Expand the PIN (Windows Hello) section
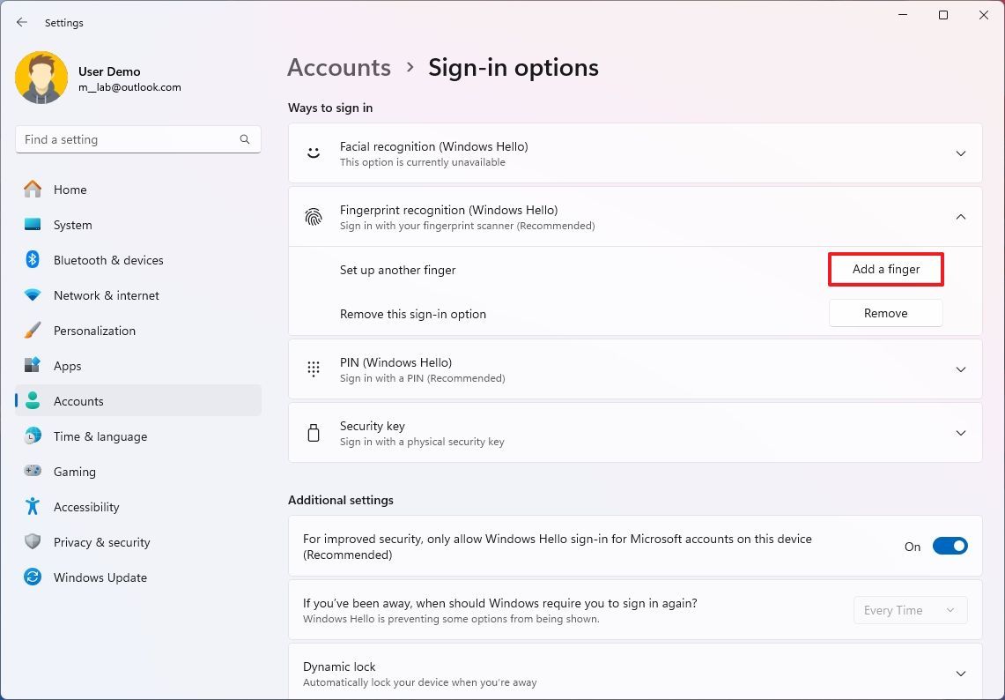The height and width of the screenshot is (700, 1005). coord(960,369)
